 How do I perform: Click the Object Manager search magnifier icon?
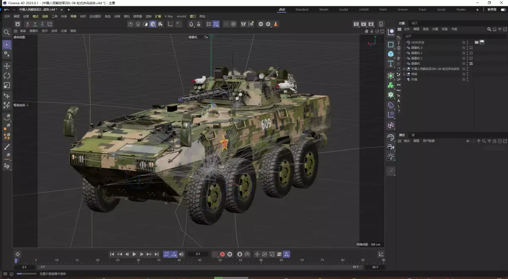[489, 29]
